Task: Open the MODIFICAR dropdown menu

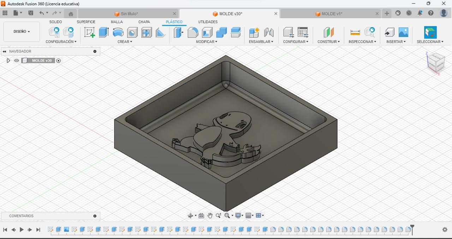Action: [207, 42]
